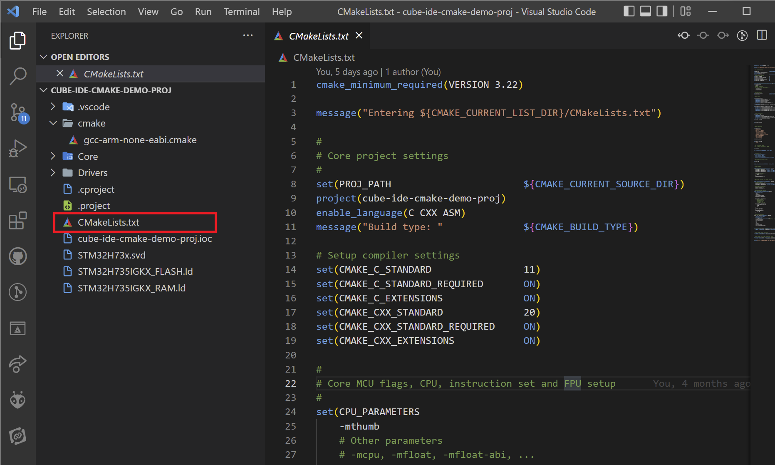Toggle file blame annotations icon
775x465 pixels.
703,36
